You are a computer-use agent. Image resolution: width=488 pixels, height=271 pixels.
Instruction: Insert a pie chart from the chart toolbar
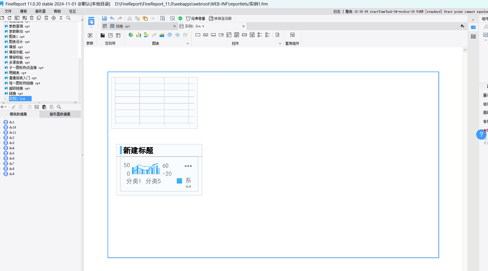(131, 35)
